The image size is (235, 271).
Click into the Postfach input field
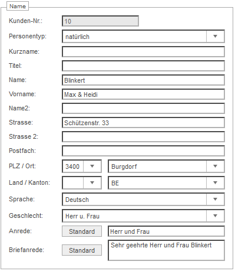(143, 151)
